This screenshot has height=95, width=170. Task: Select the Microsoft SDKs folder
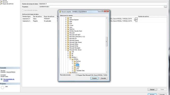(74, 46)
